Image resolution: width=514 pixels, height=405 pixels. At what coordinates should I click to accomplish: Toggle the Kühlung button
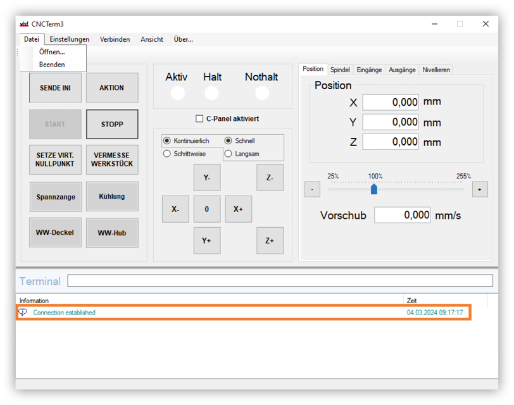[112, 196]
